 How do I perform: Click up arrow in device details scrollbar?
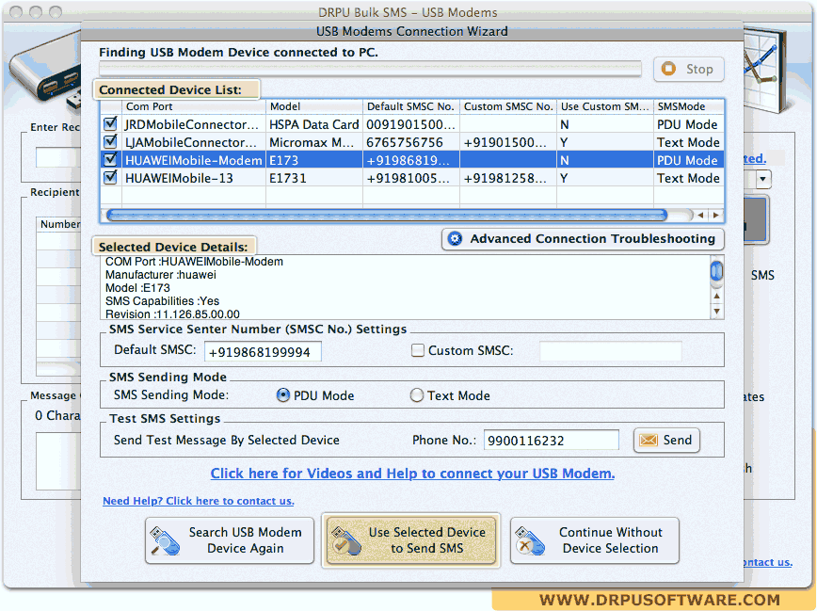(x=717, y=297)
